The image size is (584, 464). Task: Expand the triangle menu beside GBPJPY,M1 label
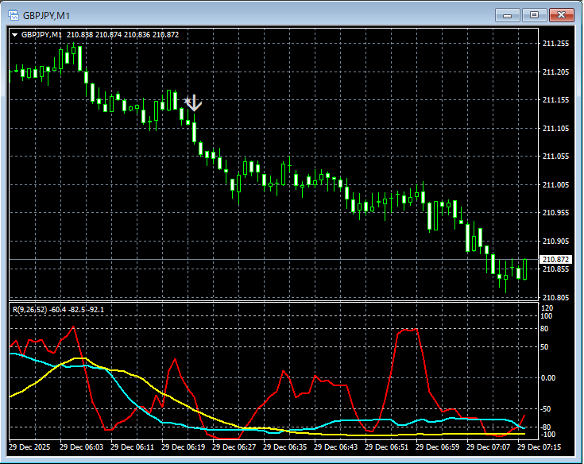(x=15, y=35)
